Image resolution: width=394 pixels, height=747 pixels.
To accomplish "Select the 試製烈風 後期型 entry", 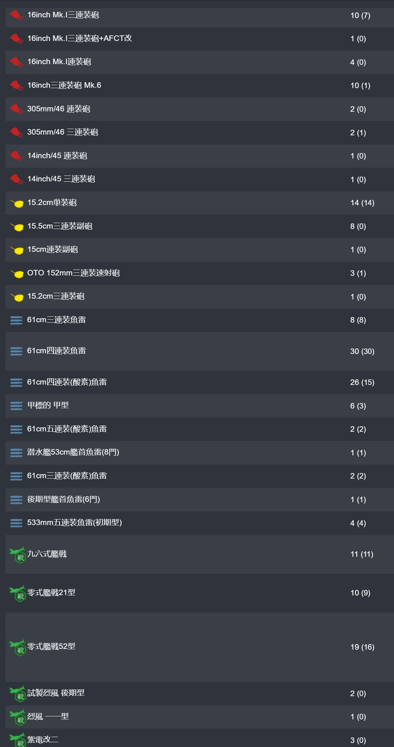I will coord(200,694).
